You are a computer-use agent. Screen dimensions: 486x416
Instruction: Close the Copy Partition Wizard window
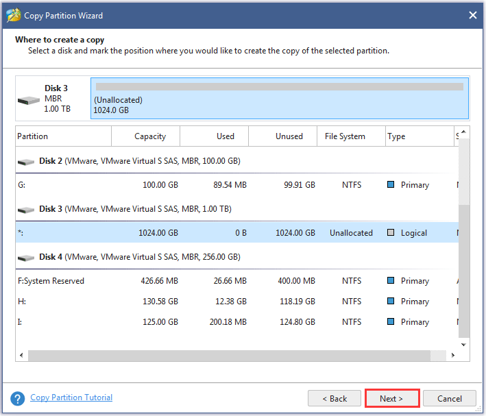tap(473, 15)
